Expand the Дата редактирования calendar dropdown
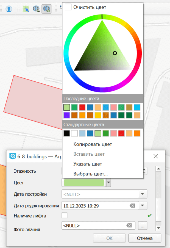This screenshot has width=170, height=248. tap(142, 205)
